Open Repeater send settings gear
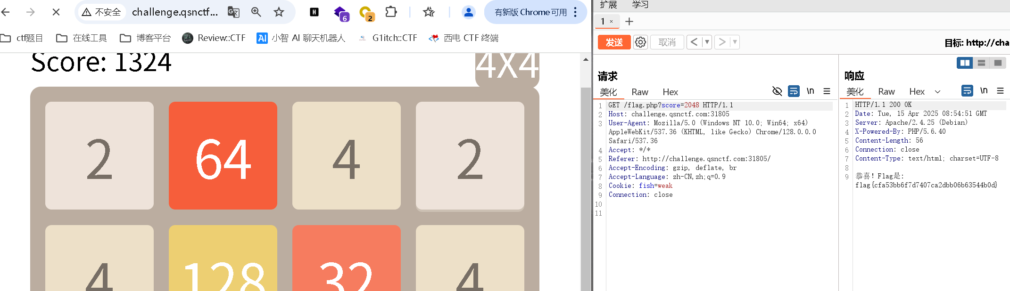Screen dimensions: 1010x291 pos(640,42)
